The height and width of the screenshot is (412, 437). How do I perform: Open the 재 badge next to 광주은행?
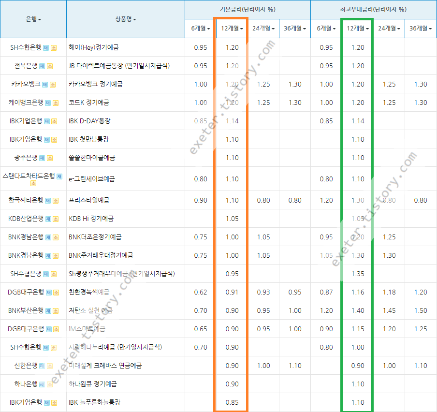pyautogui.click(x=42, y=158)
